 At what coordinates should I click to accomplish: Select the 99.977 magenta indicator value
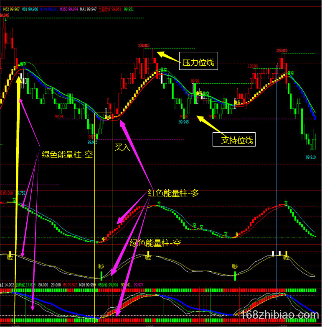click(x=139, y=285)
